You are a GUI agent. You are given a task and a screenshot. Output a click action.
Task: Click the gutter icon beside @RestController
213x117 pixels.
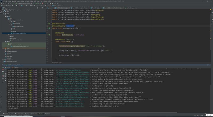49,24
